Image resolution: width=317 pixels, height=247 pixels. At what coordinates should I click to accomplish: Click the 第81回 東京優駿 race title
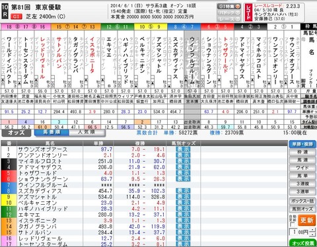36,7
